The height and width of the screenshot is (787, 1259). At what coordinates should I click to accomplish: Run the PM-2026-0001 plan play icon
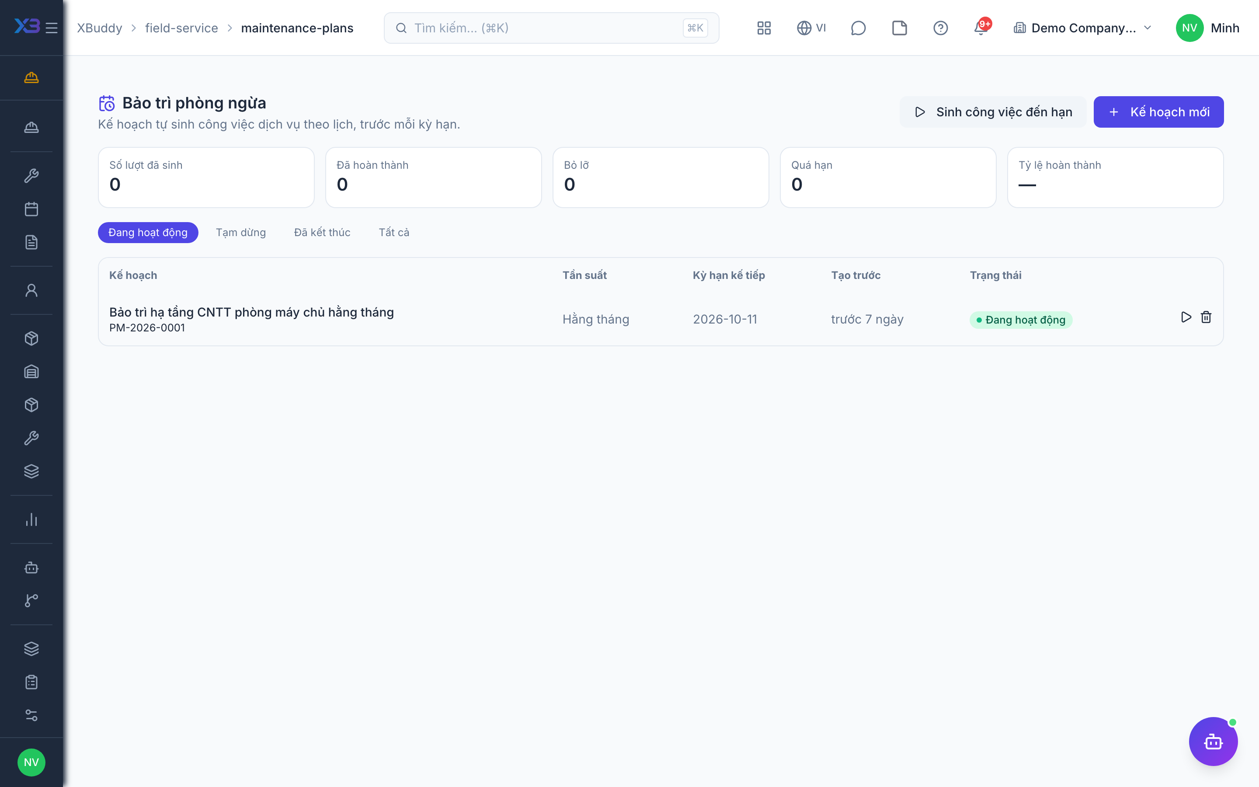[x=1186, y=317]
